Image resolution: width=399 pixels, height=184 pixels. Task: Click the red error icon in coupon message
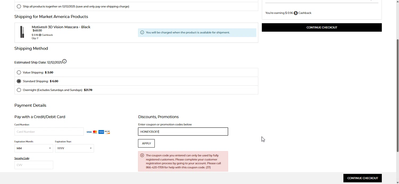(x=142, y=155)
